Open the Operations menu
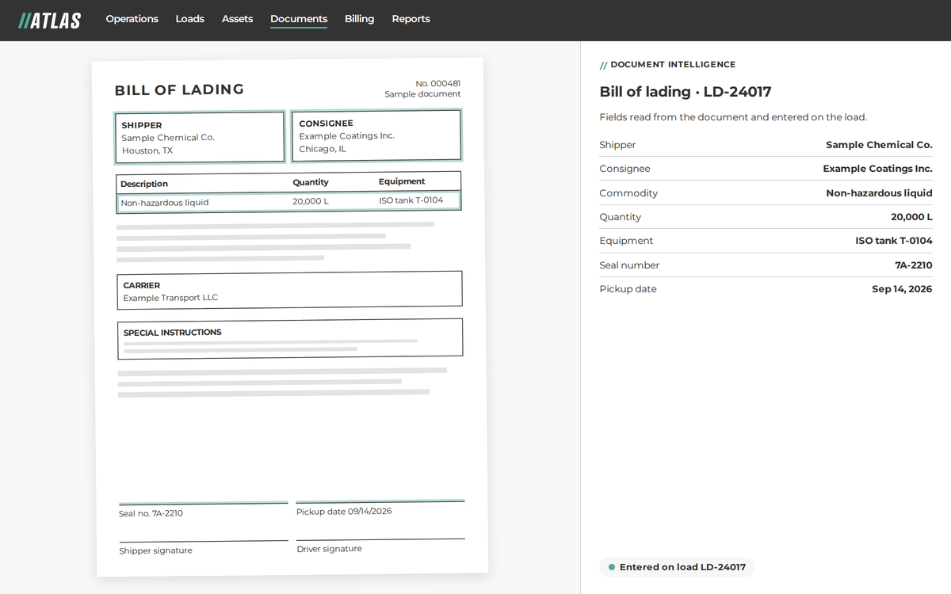Image resolution: width=951 pixels, height=594 pixels. coord(132,19)
